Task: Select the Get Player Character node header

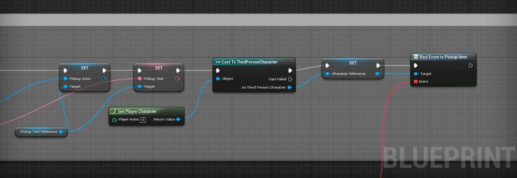Action: point(147,111)
